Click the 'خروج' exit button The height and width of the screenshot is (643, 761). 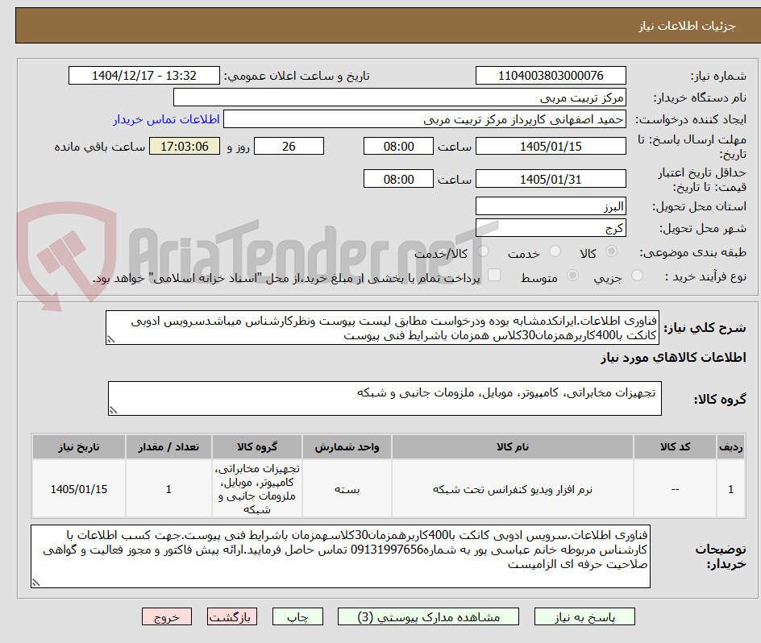(166, 616)
